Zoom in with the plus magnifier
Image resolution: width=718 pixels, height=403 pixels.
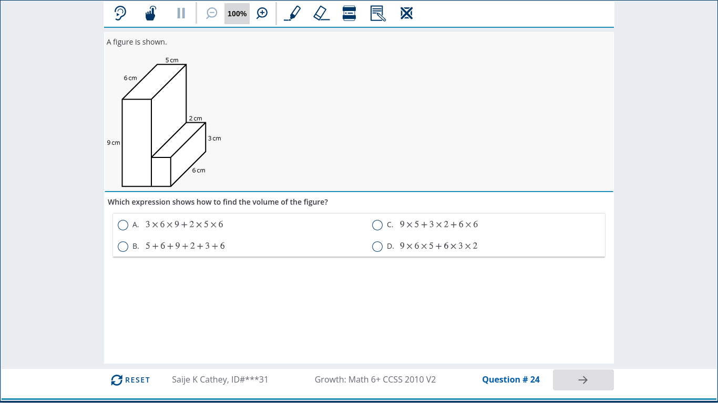click(x=262, y=13)
